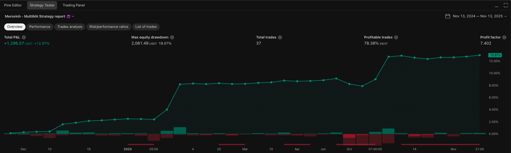Click the magenta icon after the strategy report title
The height and width of the screenshot is (153, 511).
coord(69,16)
